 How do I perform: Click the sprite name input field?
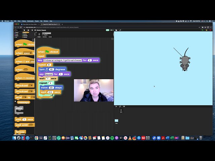coord(46,33)
